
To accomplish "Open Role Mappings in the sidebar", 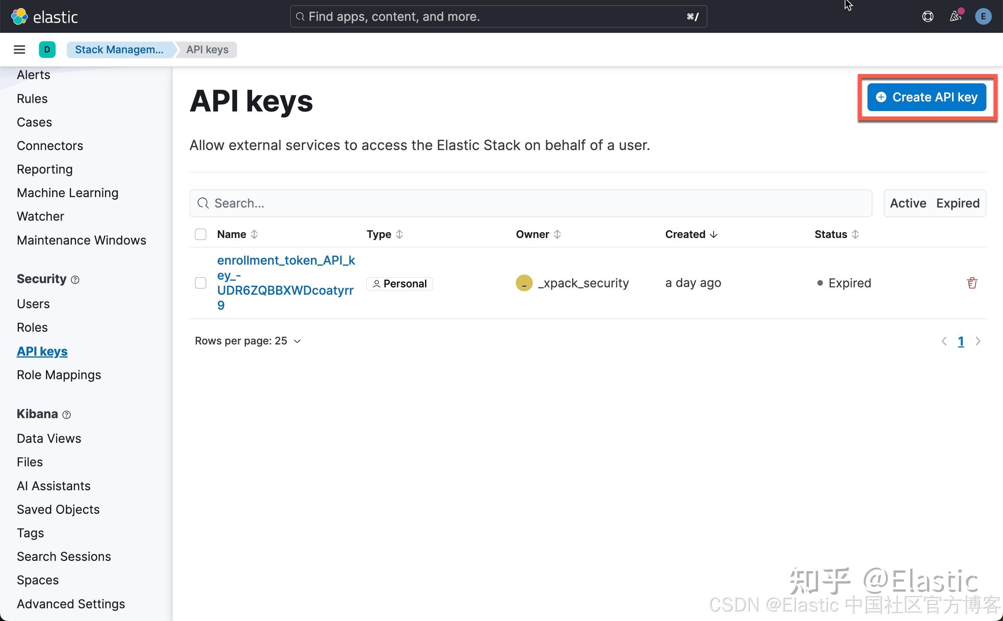I will pyautogui.click(x=59, y=375).
